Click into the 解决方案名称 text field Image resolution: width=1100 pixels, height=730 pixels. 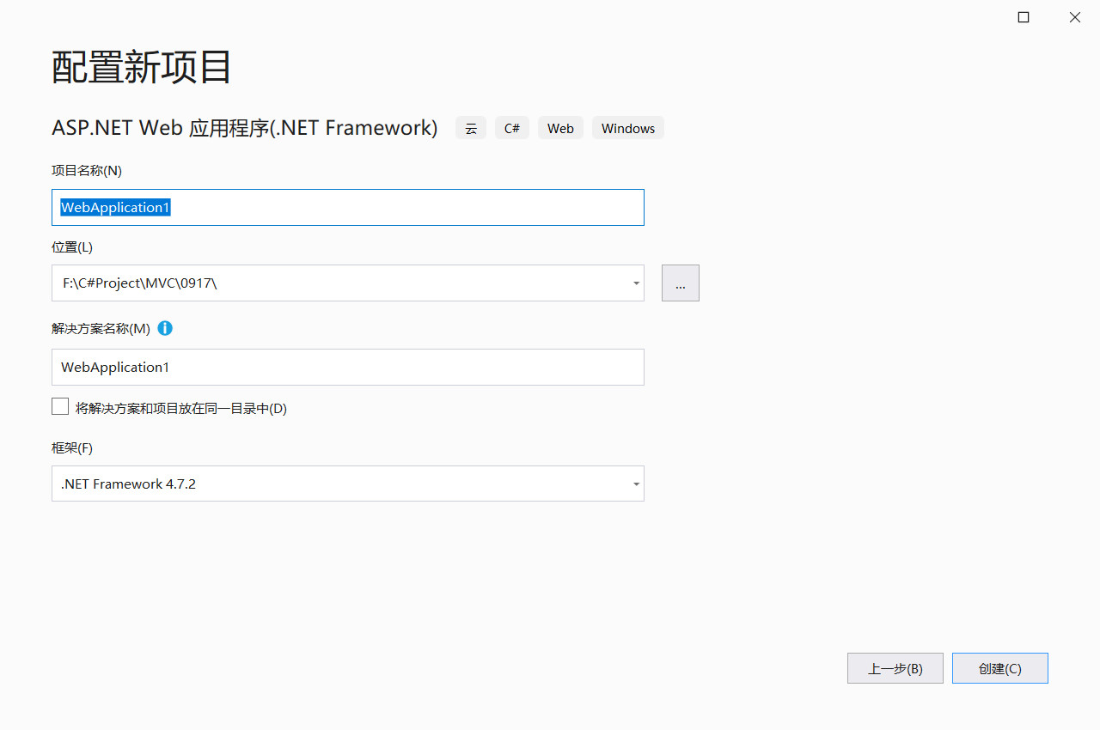tap(348, 367)
